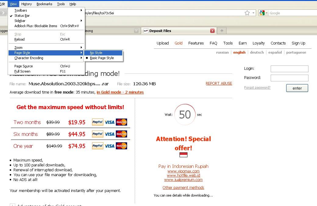Click into the Password input field
317x206 pixels.
pyautogui.click(x=290, y=78)
